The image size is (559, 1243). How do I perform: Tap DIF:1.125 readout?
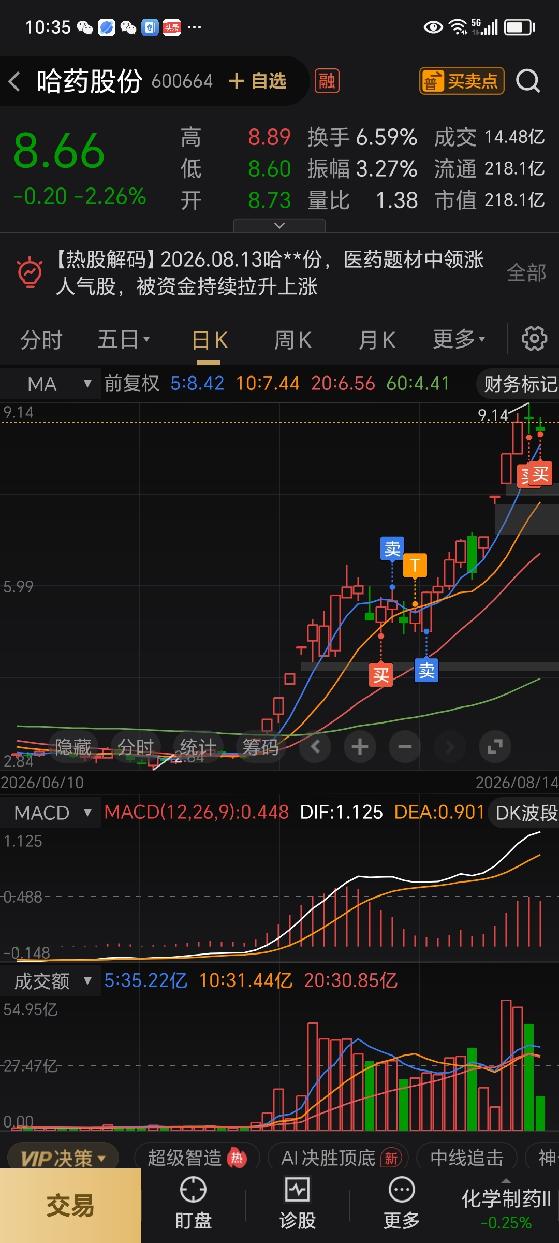pyautogui.click(x=342, y=812)
